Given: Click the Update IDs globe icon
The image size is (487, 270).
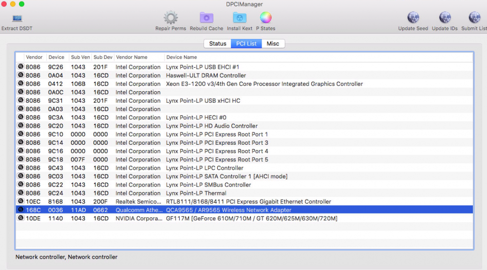Looking at the screenshot, I should (x=445, y=18).
